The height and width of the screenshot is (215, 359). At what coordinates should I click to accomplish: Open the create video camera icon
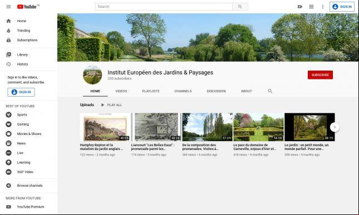[x=299, y=7]
